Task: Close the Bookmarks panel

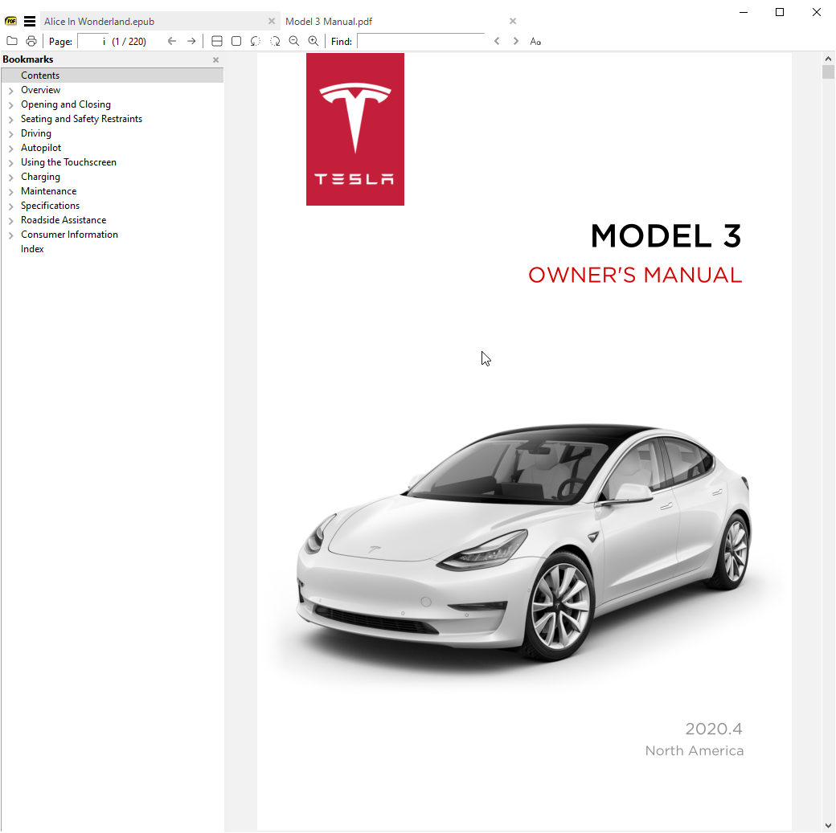Action: [x=215, y=60]
